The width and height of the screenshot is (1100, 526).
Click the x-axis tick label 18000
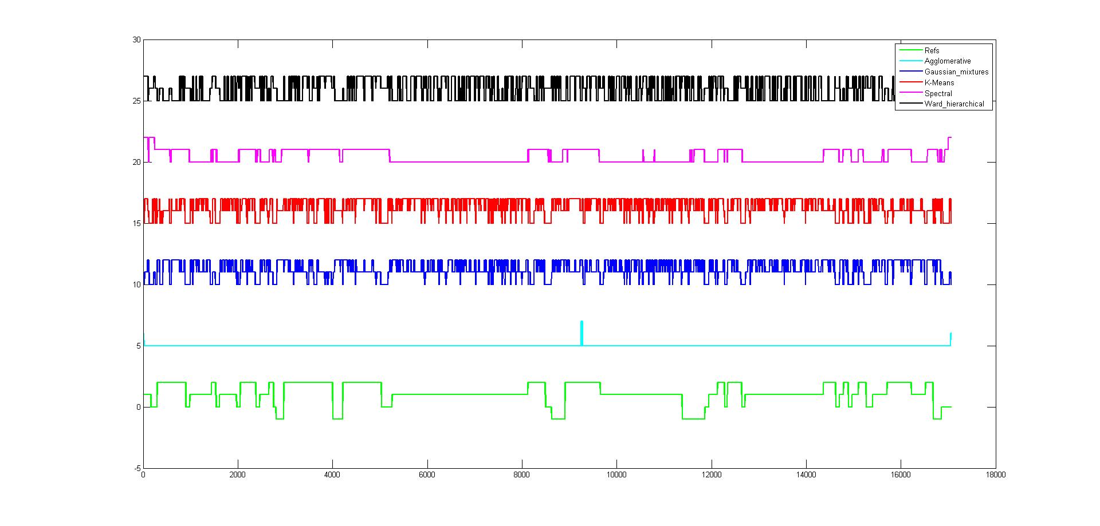point(996,475)
